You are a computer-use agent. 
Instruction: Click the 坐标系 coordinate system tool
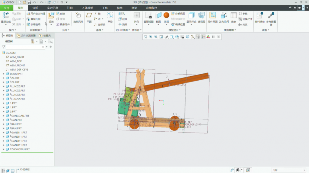coord(100,24)
